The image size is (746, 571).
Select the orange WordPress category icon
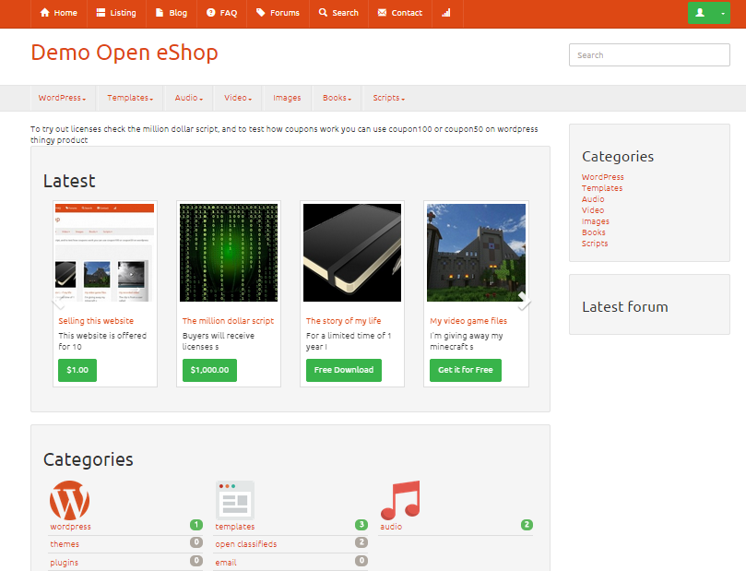tap(69, 501)
